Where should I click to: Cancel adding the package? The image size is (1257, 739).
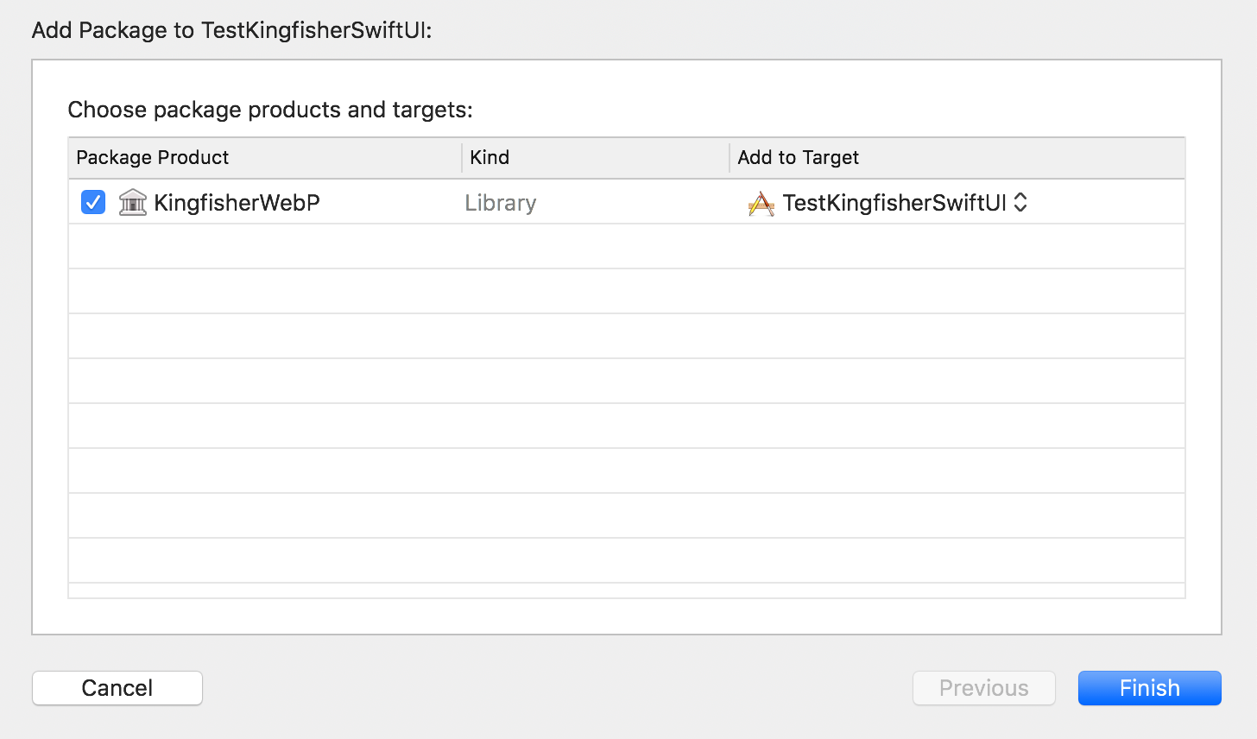pyautogui.click(x=117, y=688)
